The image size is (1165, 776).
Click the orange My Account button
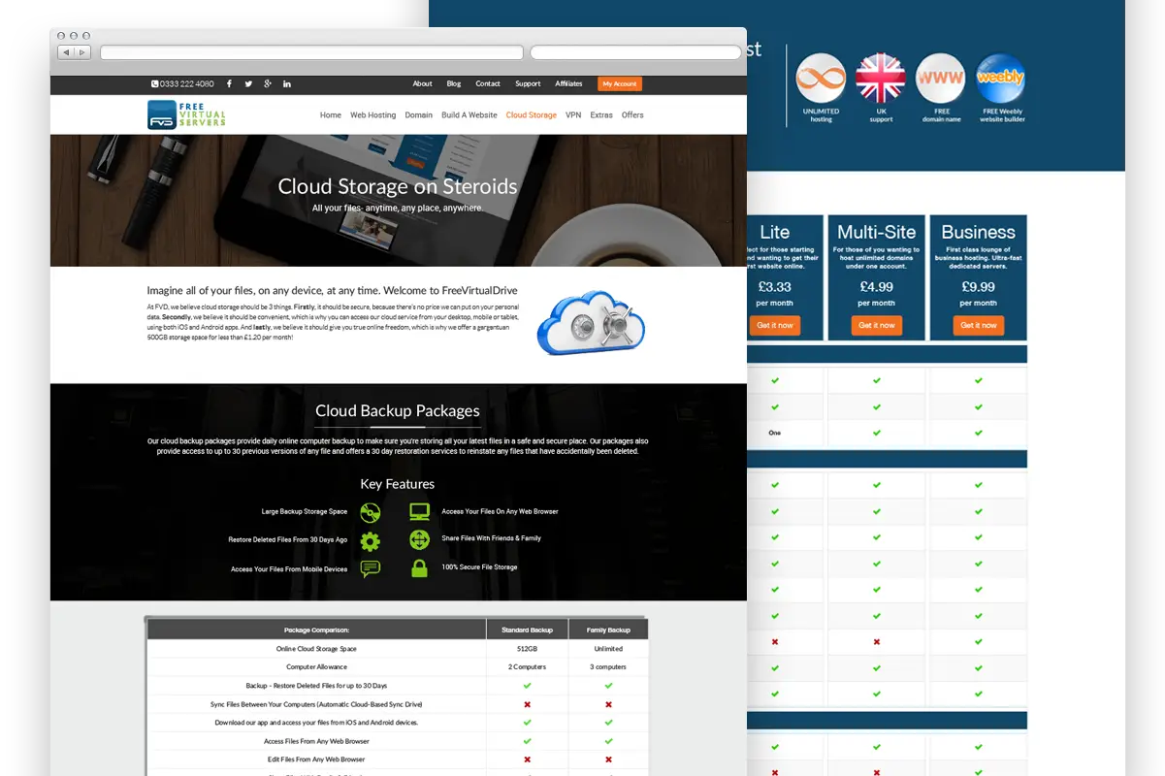(x=620, y=84)
